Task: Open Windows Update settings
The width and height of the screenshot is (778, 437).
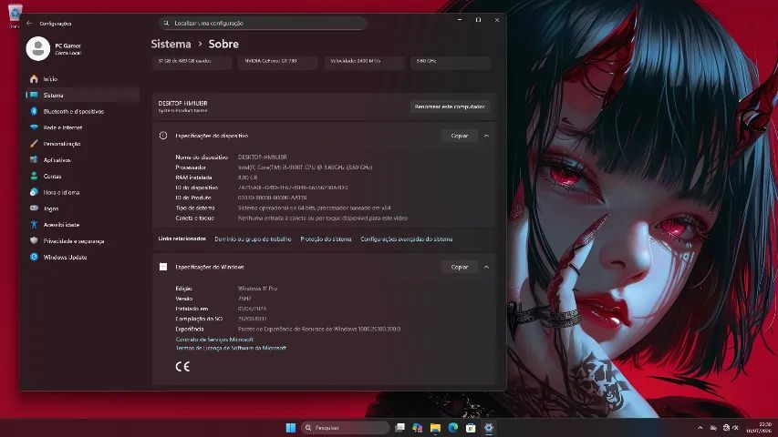Action: pyautogui.click(x=82, y=257)
